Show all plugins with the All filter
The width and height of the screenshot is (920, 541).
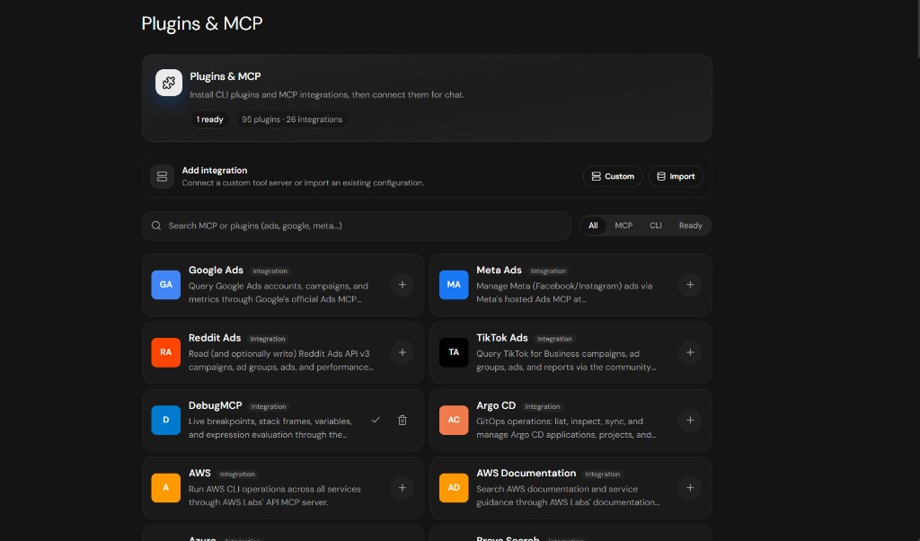coord(593,226)
